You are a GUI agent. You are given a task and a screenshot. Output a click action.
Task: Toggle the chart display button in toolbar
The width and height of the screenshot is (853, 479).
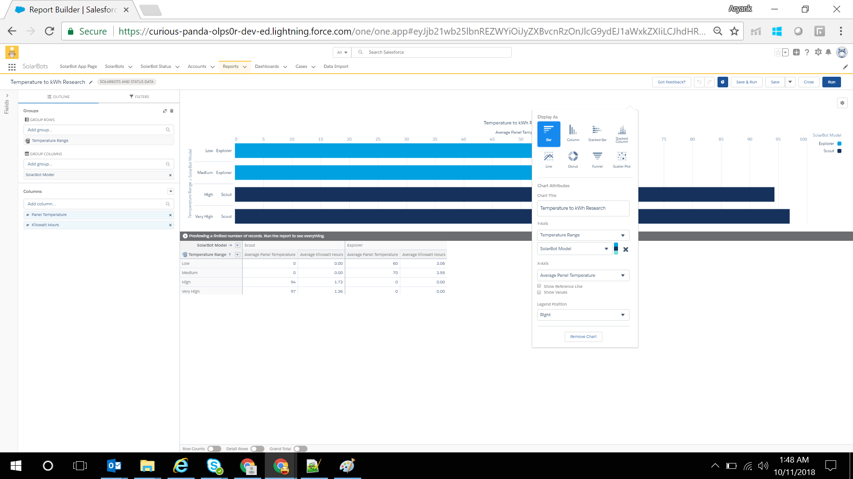(x=723, y=82)
